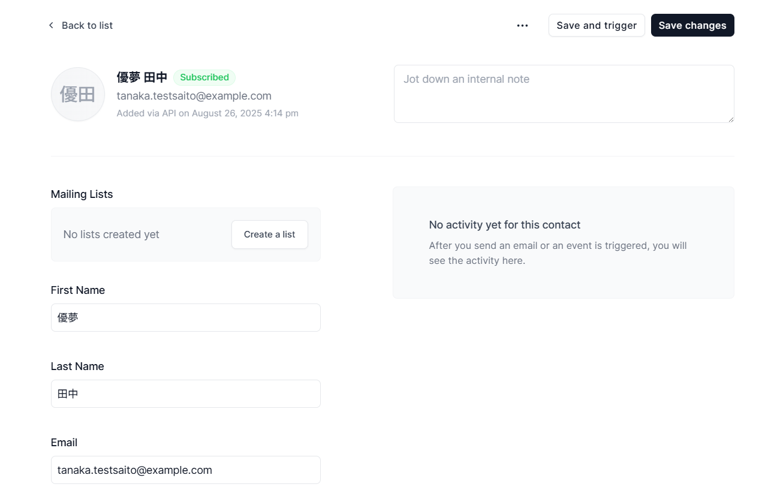Click the Mailing Lists section label
This screenshot has width=774, height=499.
coord(82,194)
